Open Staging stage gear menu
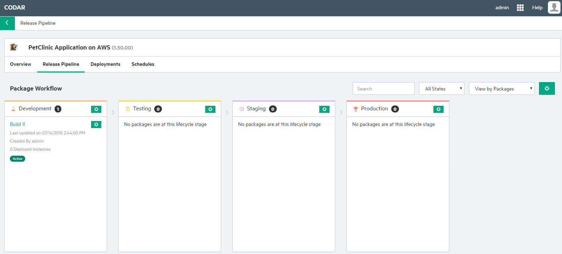The height and width of the screenshot is (254, 562). coord(324,109)
